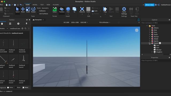171x96 pixels.
Task: Toggle the Collisions checkbox
Action: (38, 11)
